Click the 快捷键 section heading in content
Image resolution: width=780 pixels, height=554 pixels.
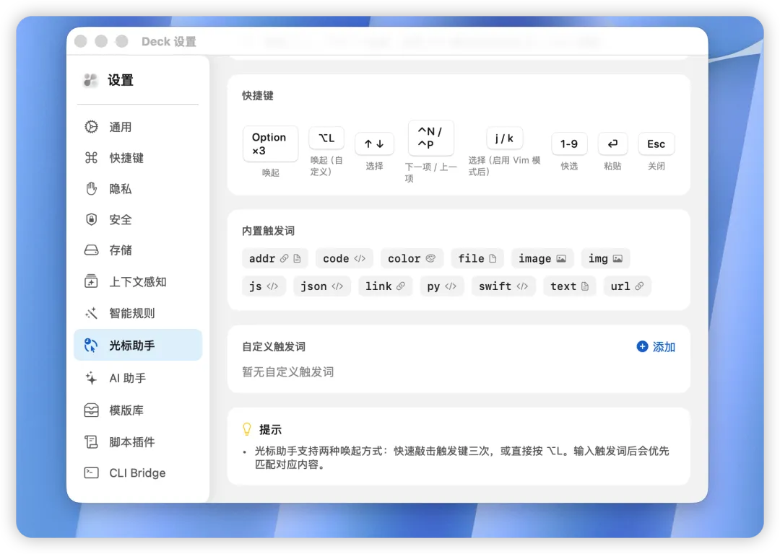click(x=258, y=95)
